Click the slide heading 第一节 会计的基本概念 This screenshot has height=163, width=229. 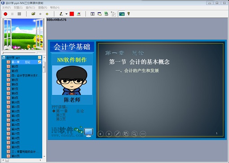click(139, 62)
